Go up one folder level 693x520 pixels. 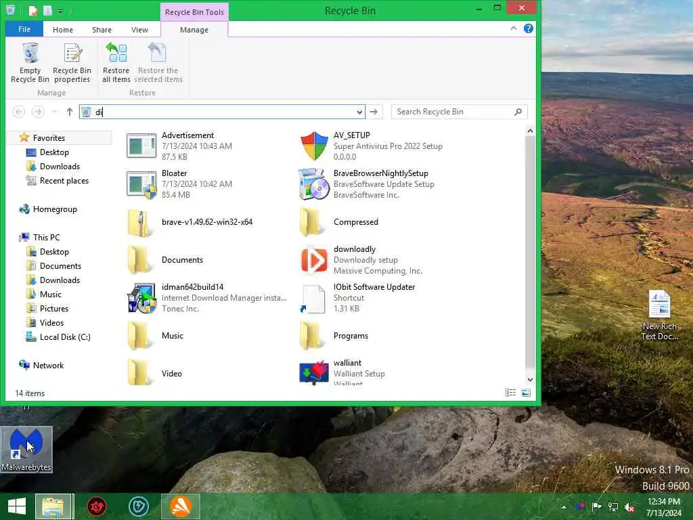pyautogui.click(x=70, y=112)
